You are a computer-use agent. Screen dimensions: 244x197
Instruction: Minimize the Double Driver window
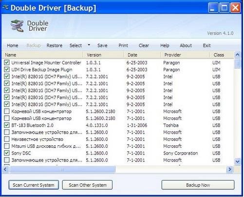[213, 7]
